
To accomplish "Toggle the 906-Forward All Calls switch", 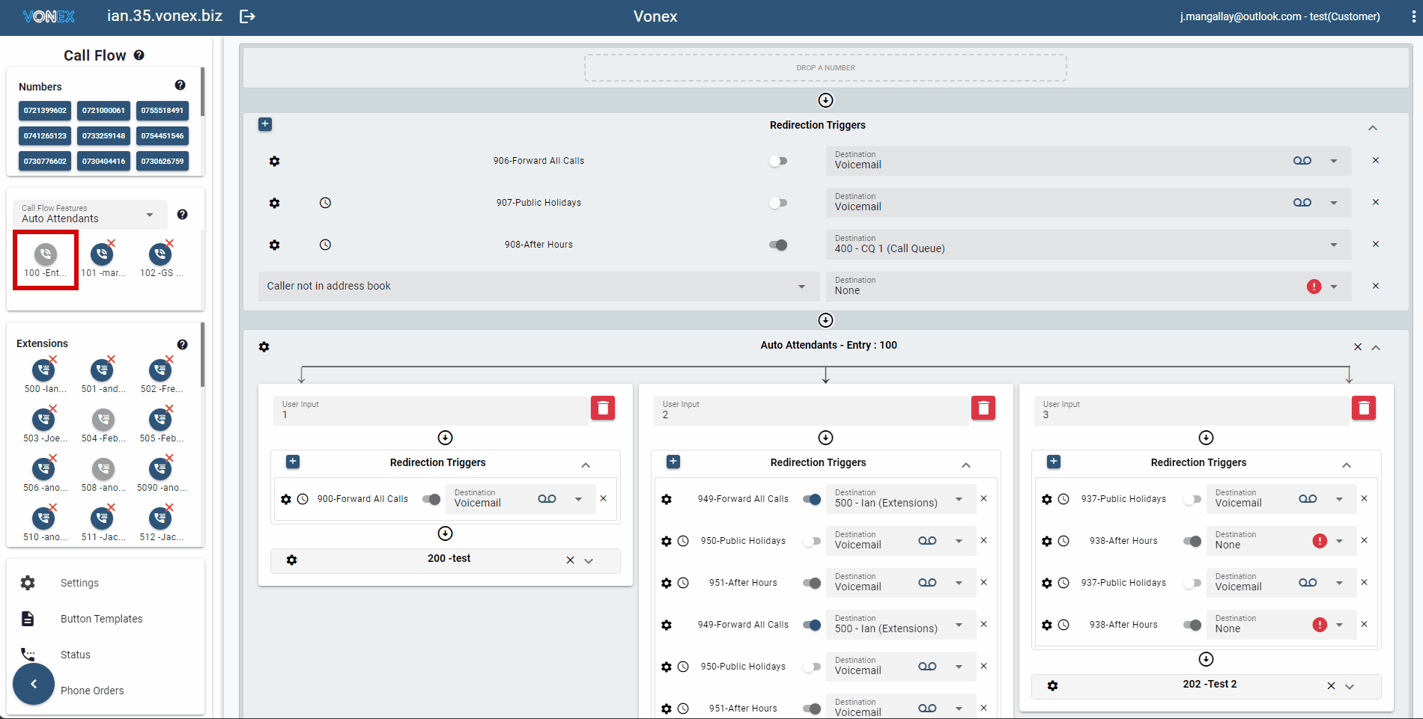I will pos(778,161).
